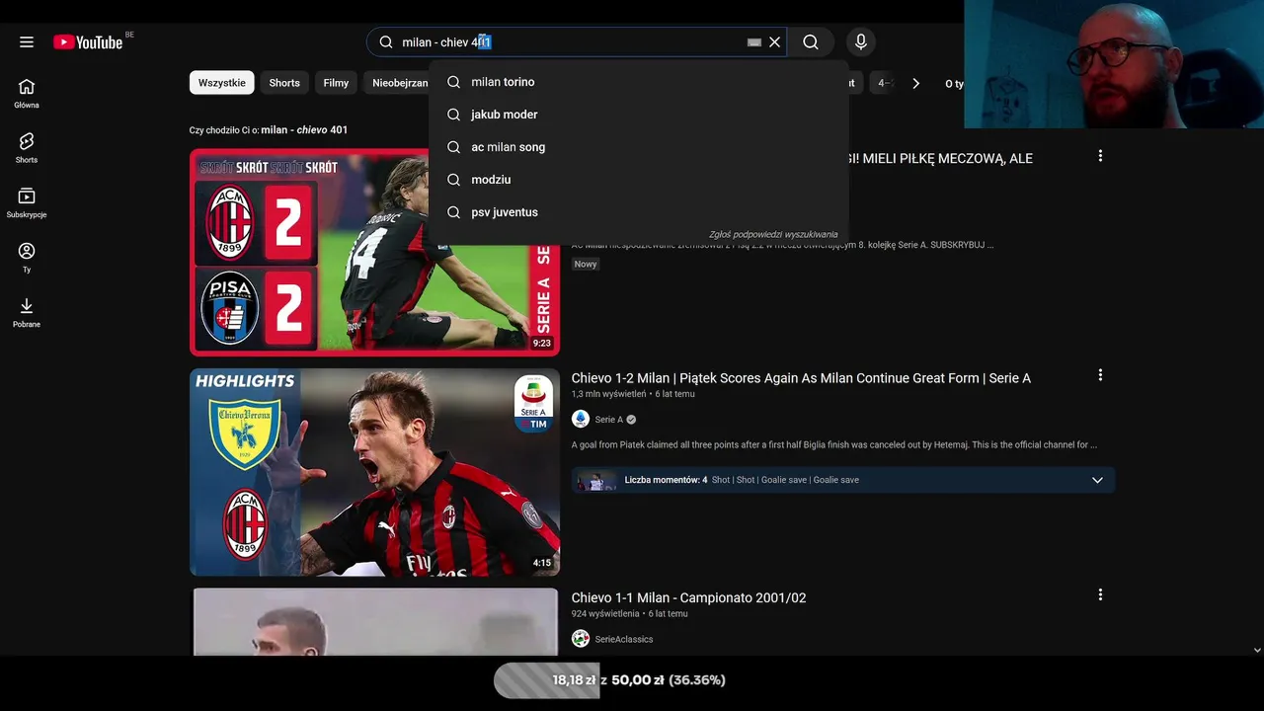The height and width of the screenshot is (711, 1264).
Task: Open Serie A channel name link
Action: 609,420
